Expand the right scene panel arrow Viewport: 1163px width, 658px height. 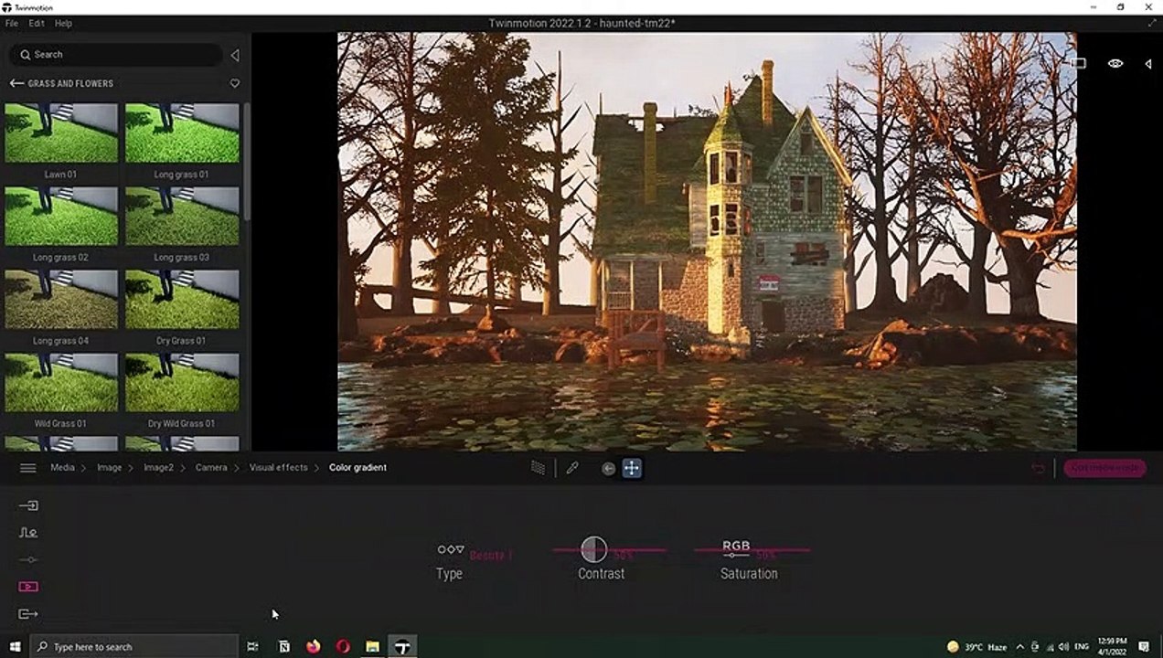coord(1148,63)
